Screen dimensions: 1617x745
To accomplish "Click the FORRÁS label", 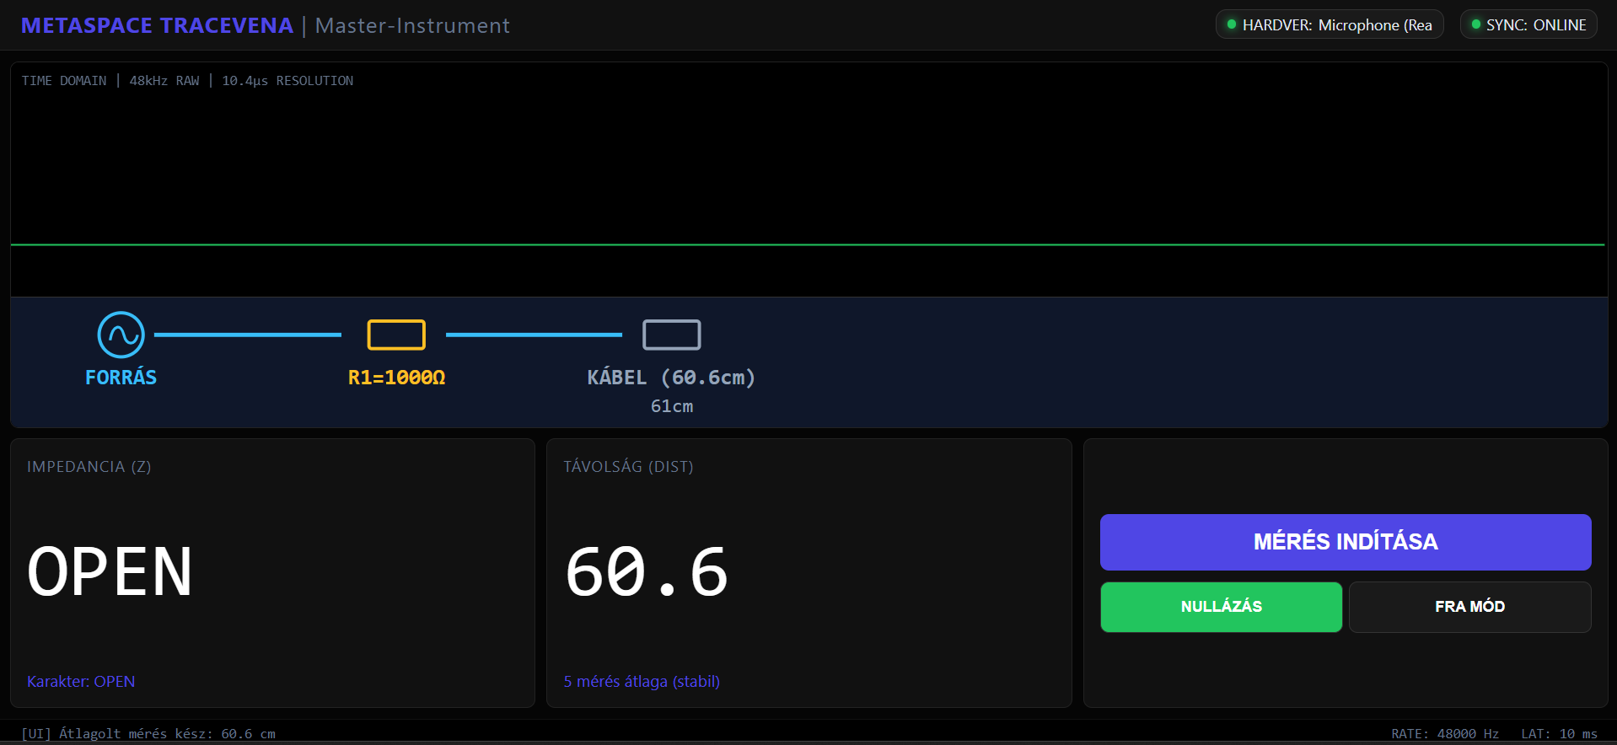I will pos(121,378).
